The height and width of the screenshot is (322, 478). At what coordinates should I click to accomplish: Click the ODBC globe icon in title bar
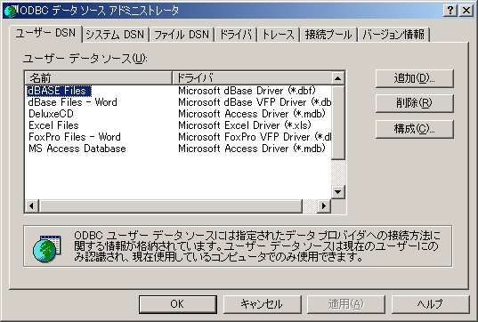click(11, 11)
